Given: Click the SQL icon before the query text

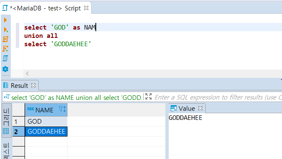Looking at the screenshot, I should click(x=7, y=97).
